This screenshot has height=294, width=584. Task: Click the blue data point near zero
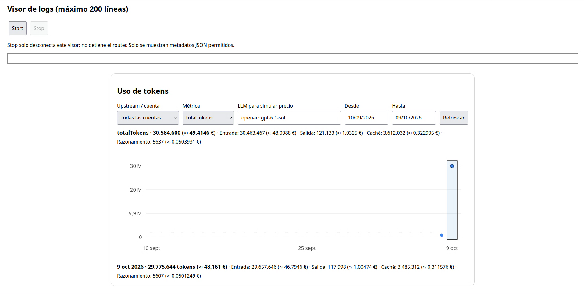tap(442, 235)
